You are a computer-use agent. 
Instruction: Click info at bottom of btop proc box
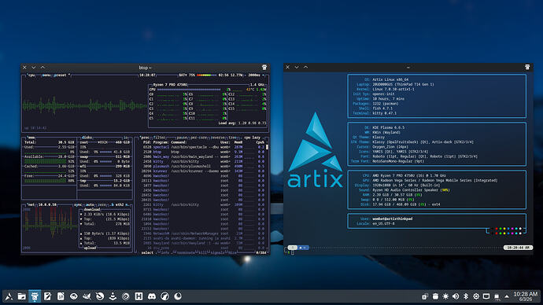tap(164, 253)
